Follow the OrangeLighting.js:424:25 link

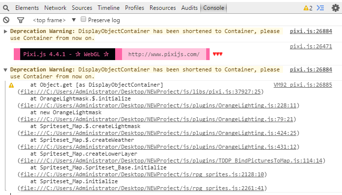point(158,133)
